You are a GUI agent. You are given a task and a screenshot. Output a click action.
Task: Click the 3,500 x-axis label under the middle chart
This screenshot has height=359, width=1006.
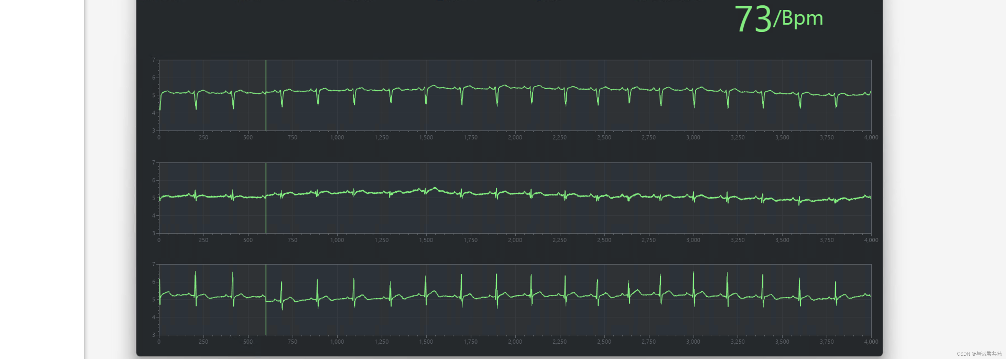point(782,240)
